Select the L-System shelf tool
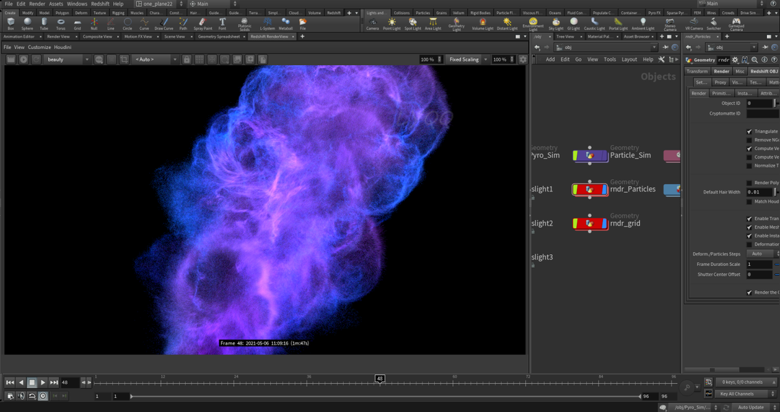This screenshot has height=412, width=780. click(267, 24)
